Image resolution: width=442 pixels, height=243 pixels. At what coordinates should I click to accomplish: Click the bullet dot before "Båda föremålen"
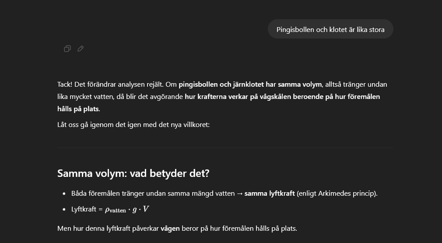coord(64,194)
